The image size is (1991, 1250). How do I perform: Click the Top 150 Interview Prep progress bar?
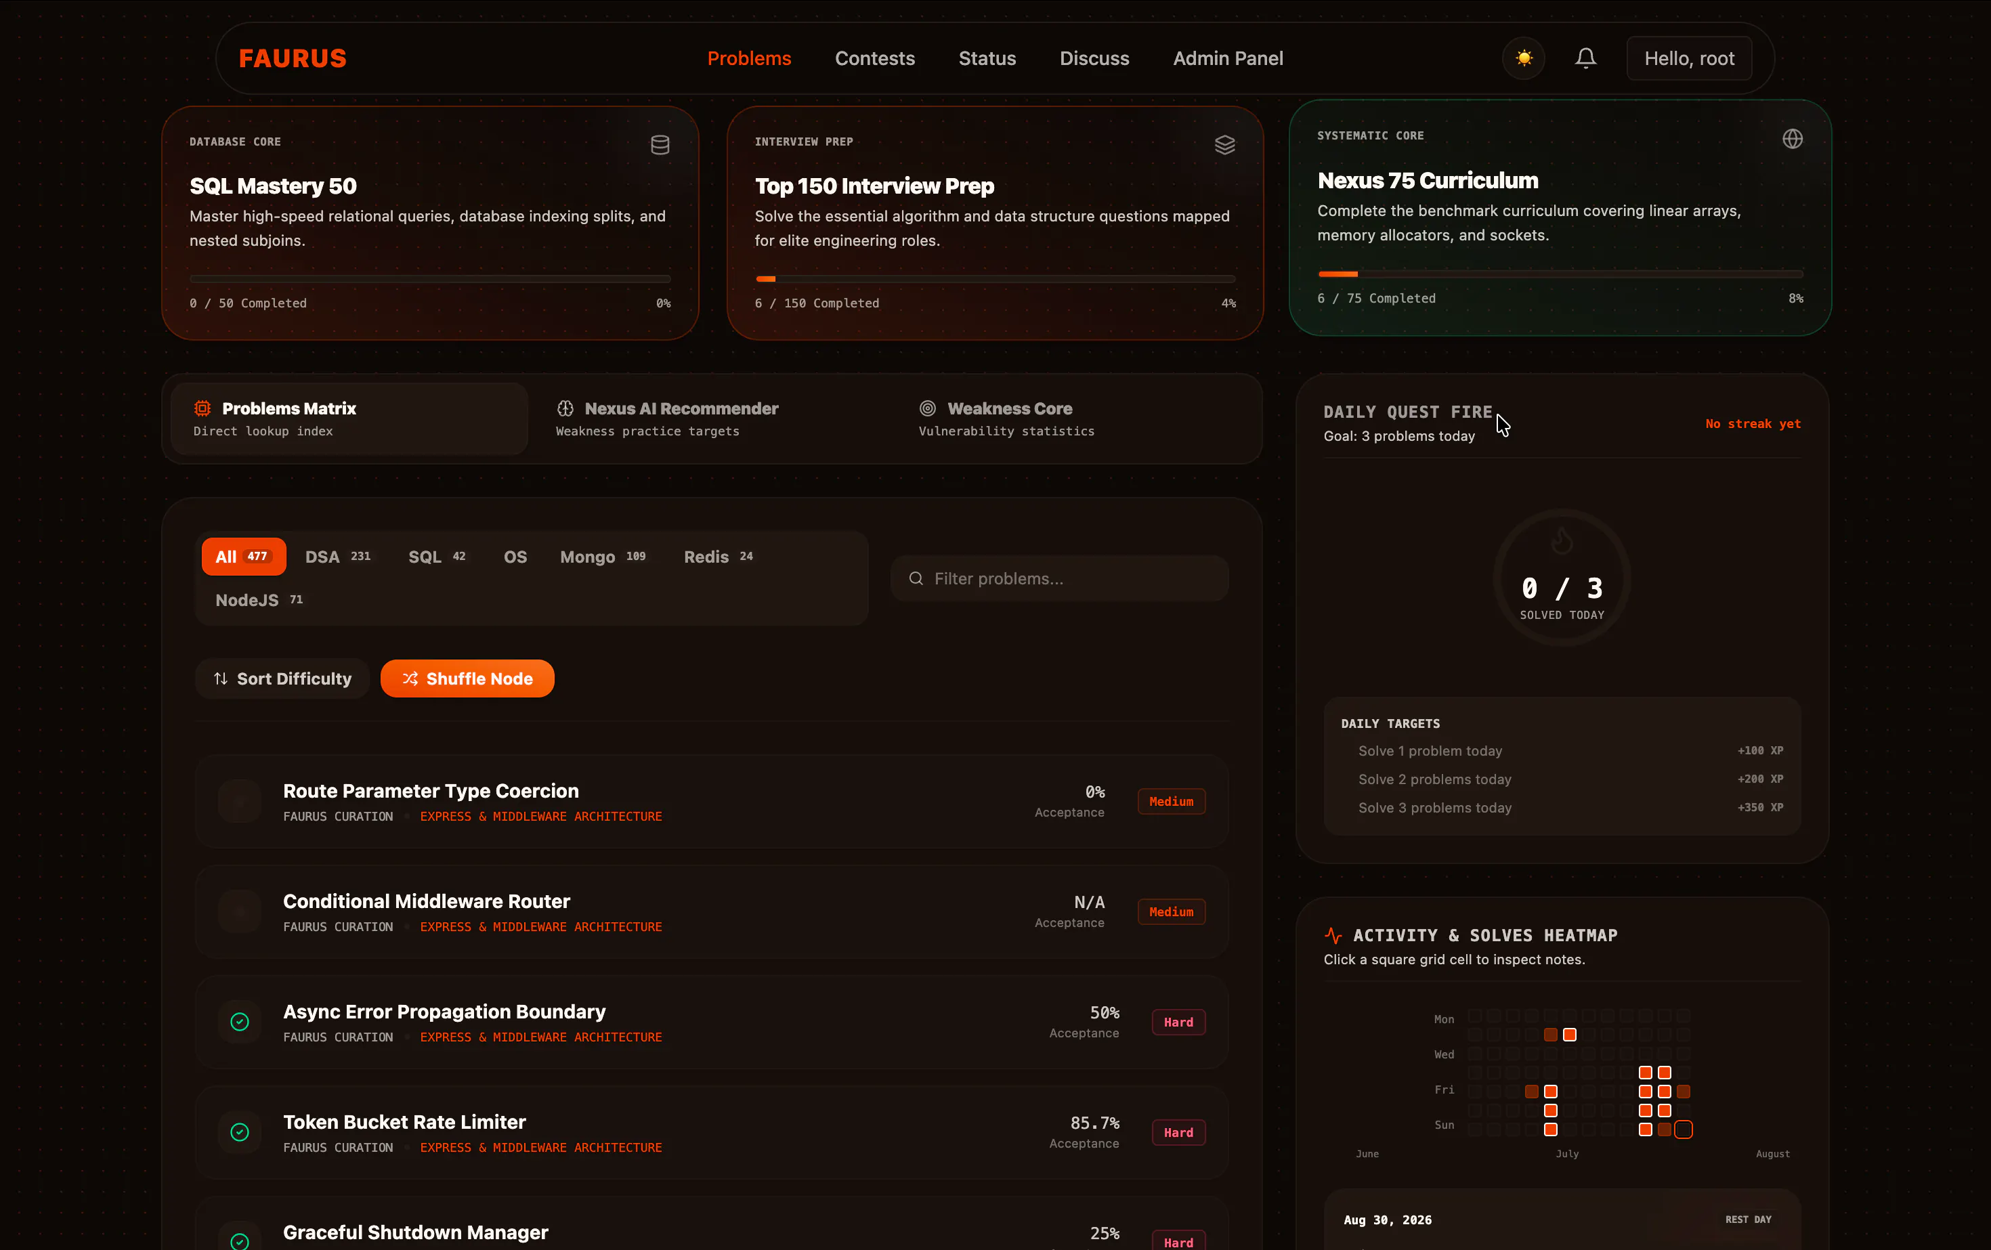(x=995, y=280)
